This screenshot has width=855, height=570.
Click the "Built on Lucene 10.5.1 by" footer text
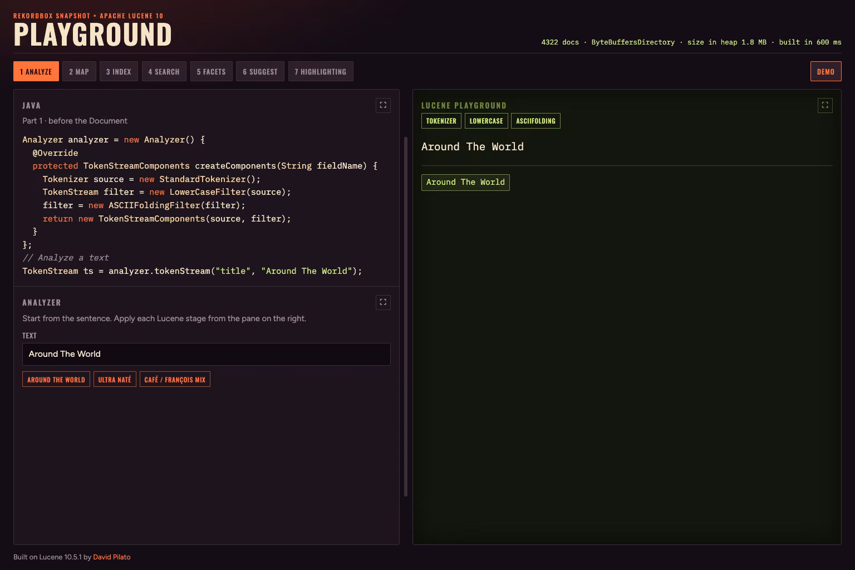52,557
